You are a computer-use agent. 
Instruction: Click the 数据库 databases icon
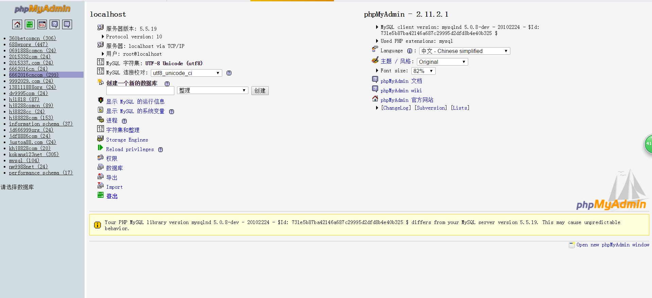point(101,167)
